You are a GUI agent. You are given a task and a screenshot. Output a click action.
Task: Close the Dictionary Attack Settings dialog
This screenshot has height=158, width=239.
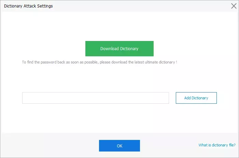233,6
